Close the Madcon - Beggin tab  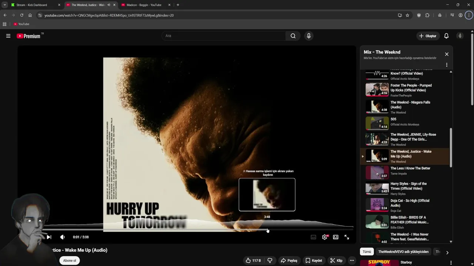[x=169, y=5]
